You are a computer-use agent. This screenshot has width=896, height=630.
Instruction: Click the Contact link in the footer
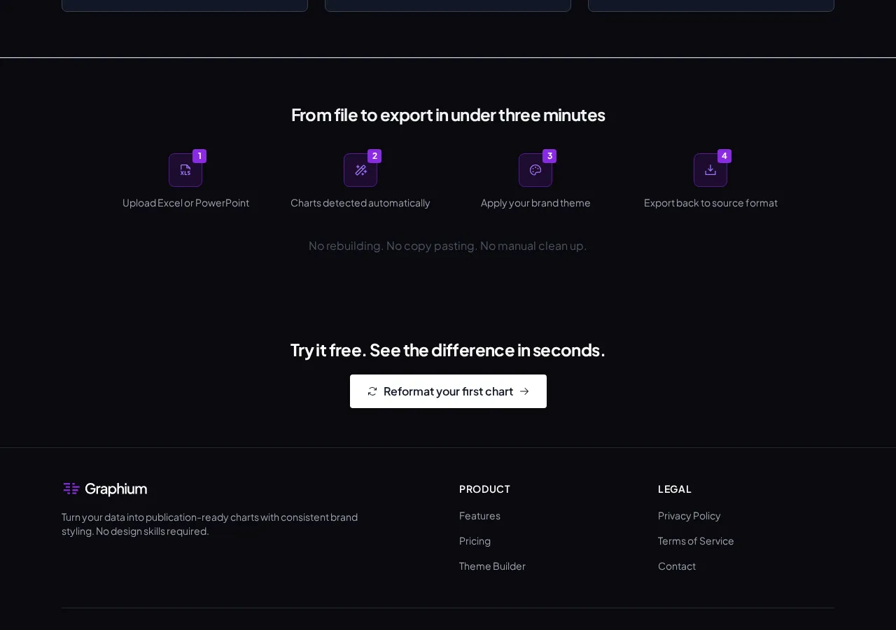pyautogui.click(x=676, y=566)
